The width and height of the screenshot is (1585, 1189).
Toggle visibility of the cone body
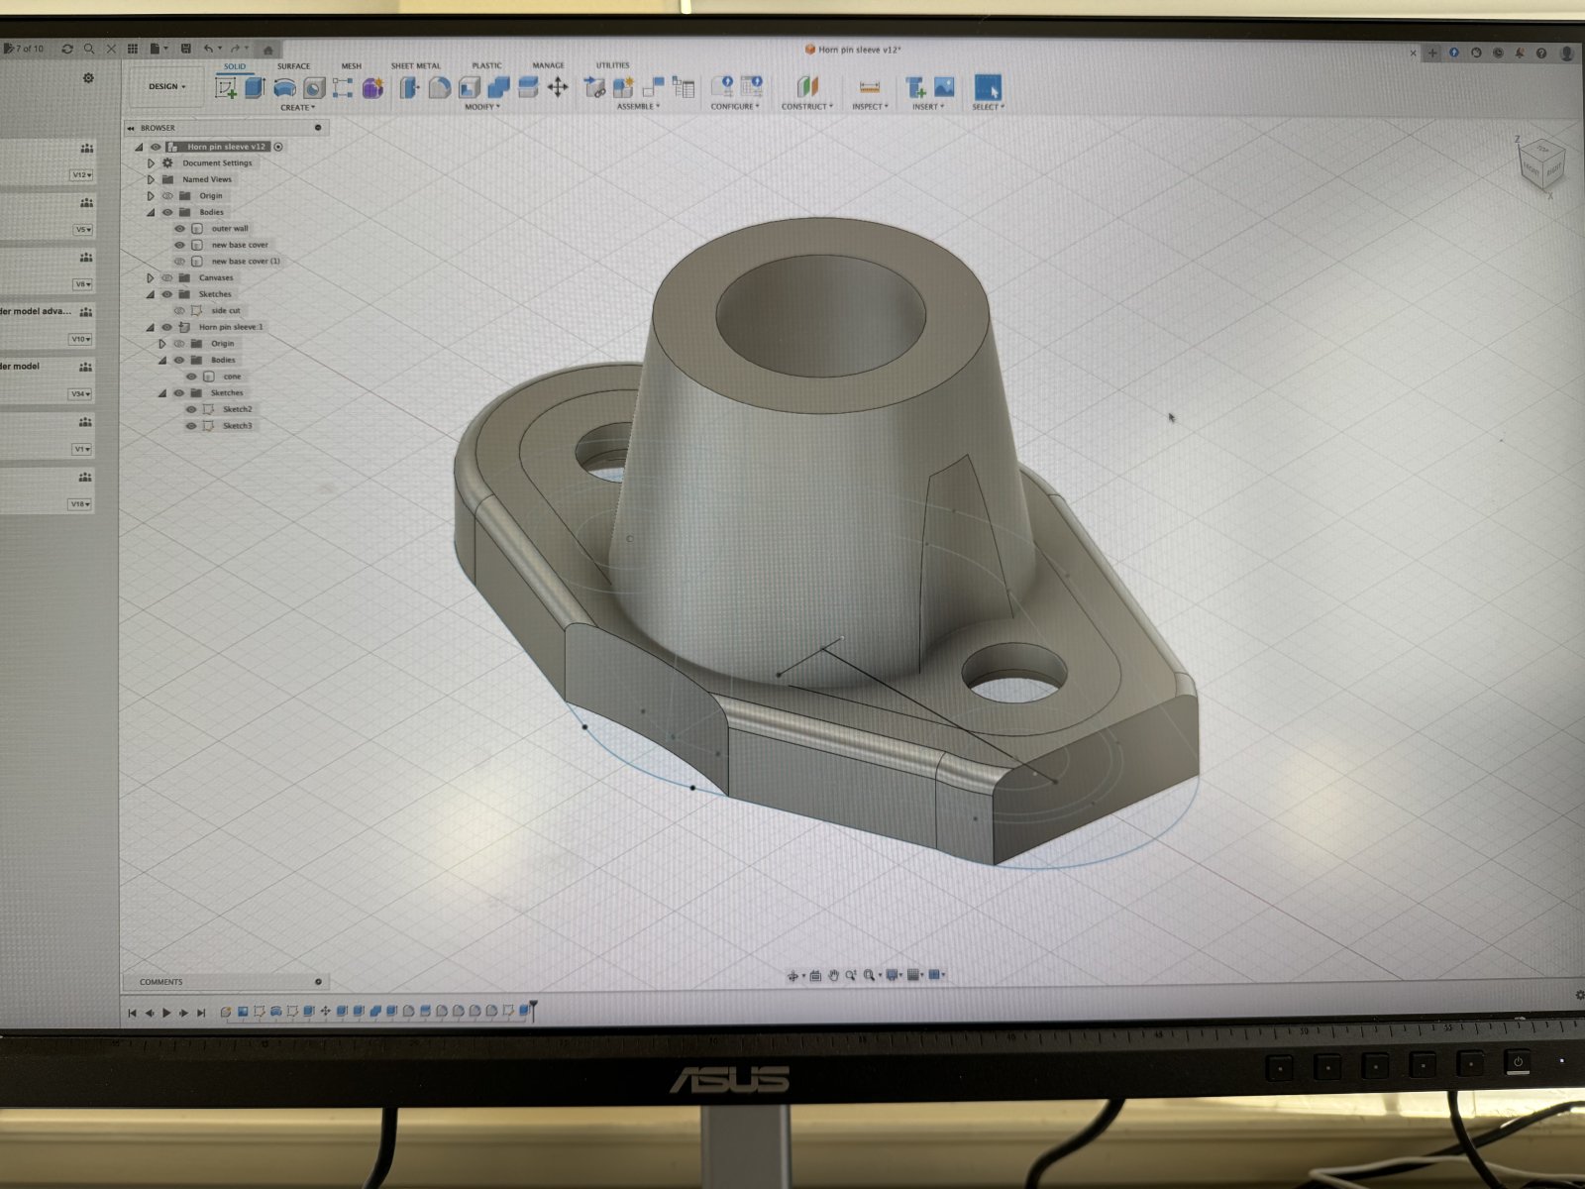coord(192,377)
